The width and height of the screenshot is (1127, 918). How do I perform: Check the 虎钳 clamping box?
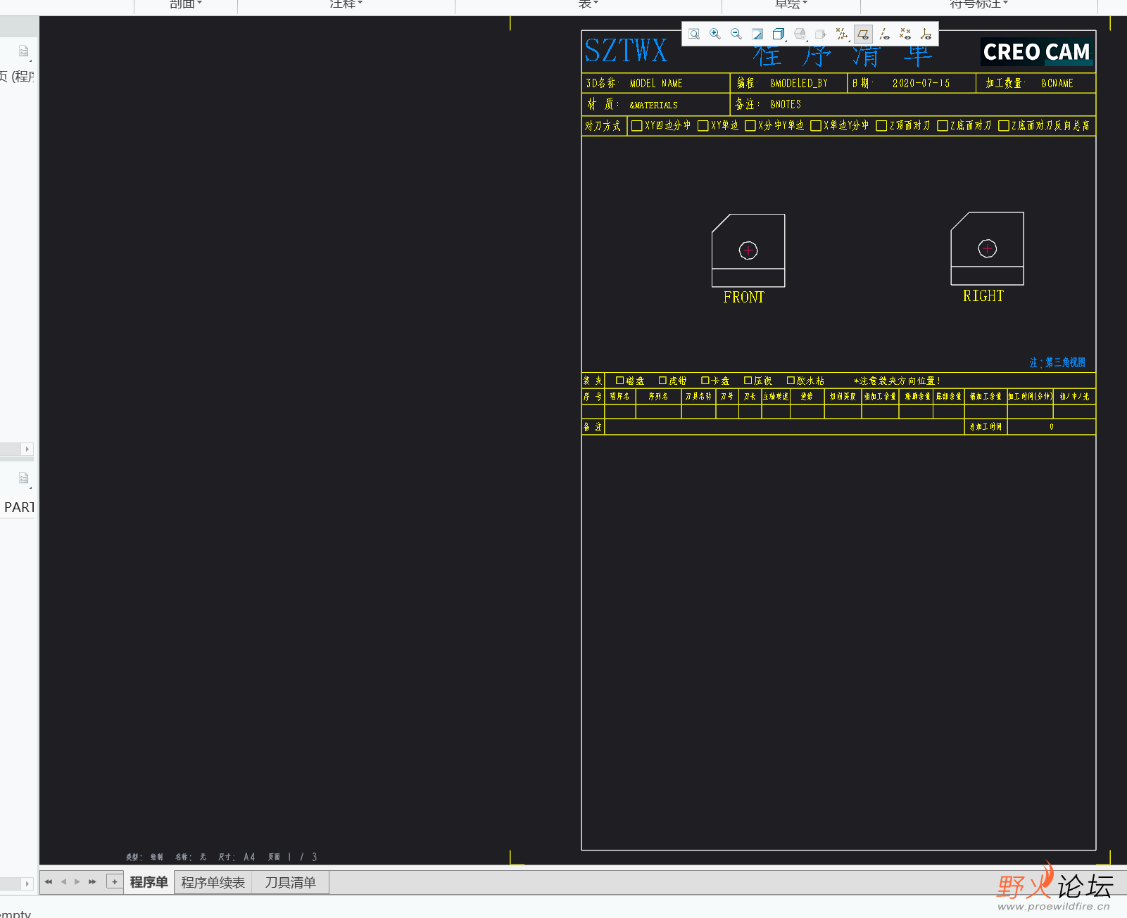tap(662, 381)
